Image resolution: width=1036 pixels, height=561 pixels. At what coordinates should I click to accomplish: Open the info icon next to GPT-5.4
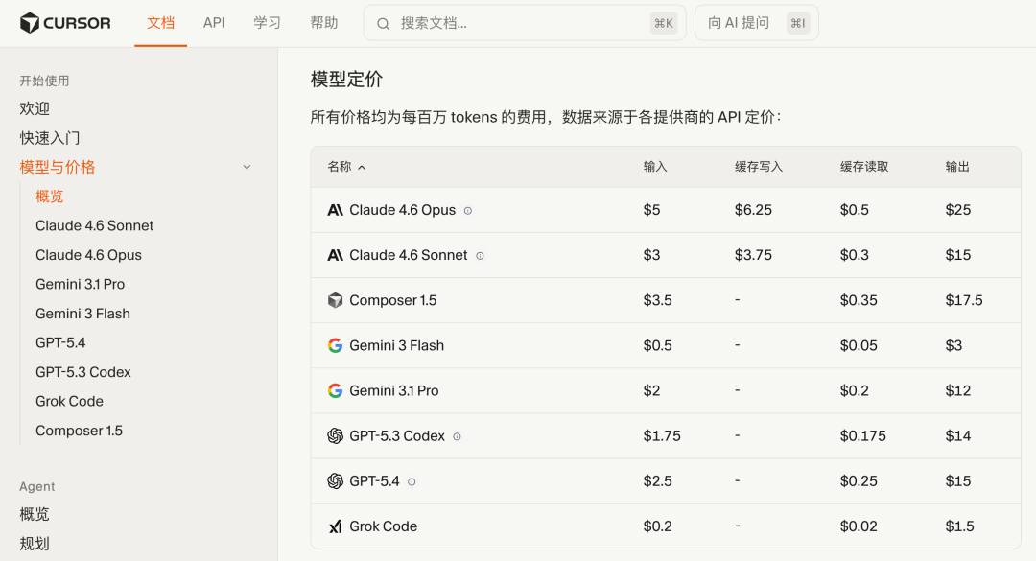(x=411, y=480)
